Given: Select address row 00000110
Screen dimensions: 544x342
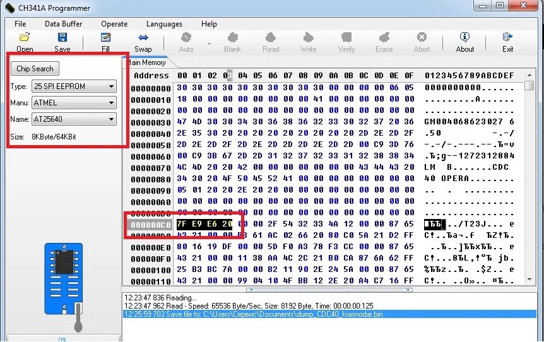Looking at the screenshot, I should pos(151,281).
